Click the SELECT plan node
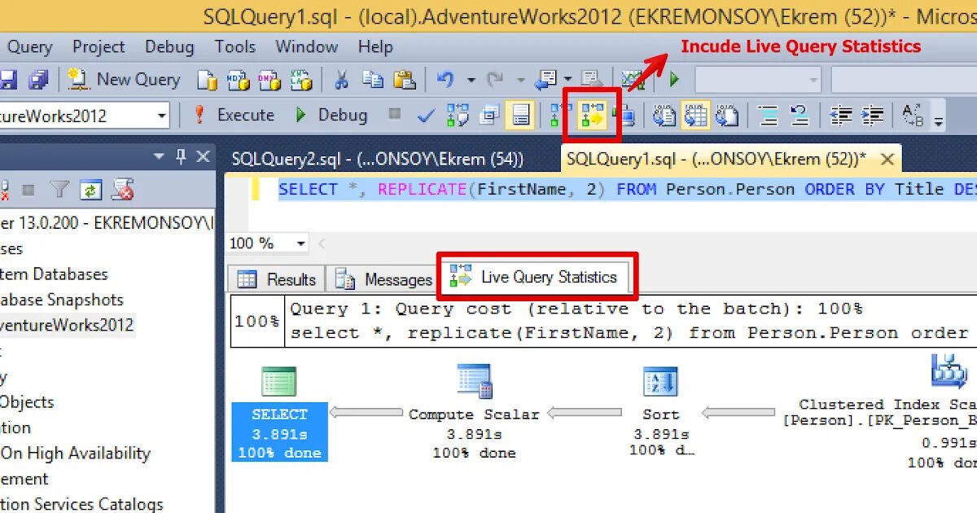This screenshot has width=977, height=513. click(x=279, y=415)
